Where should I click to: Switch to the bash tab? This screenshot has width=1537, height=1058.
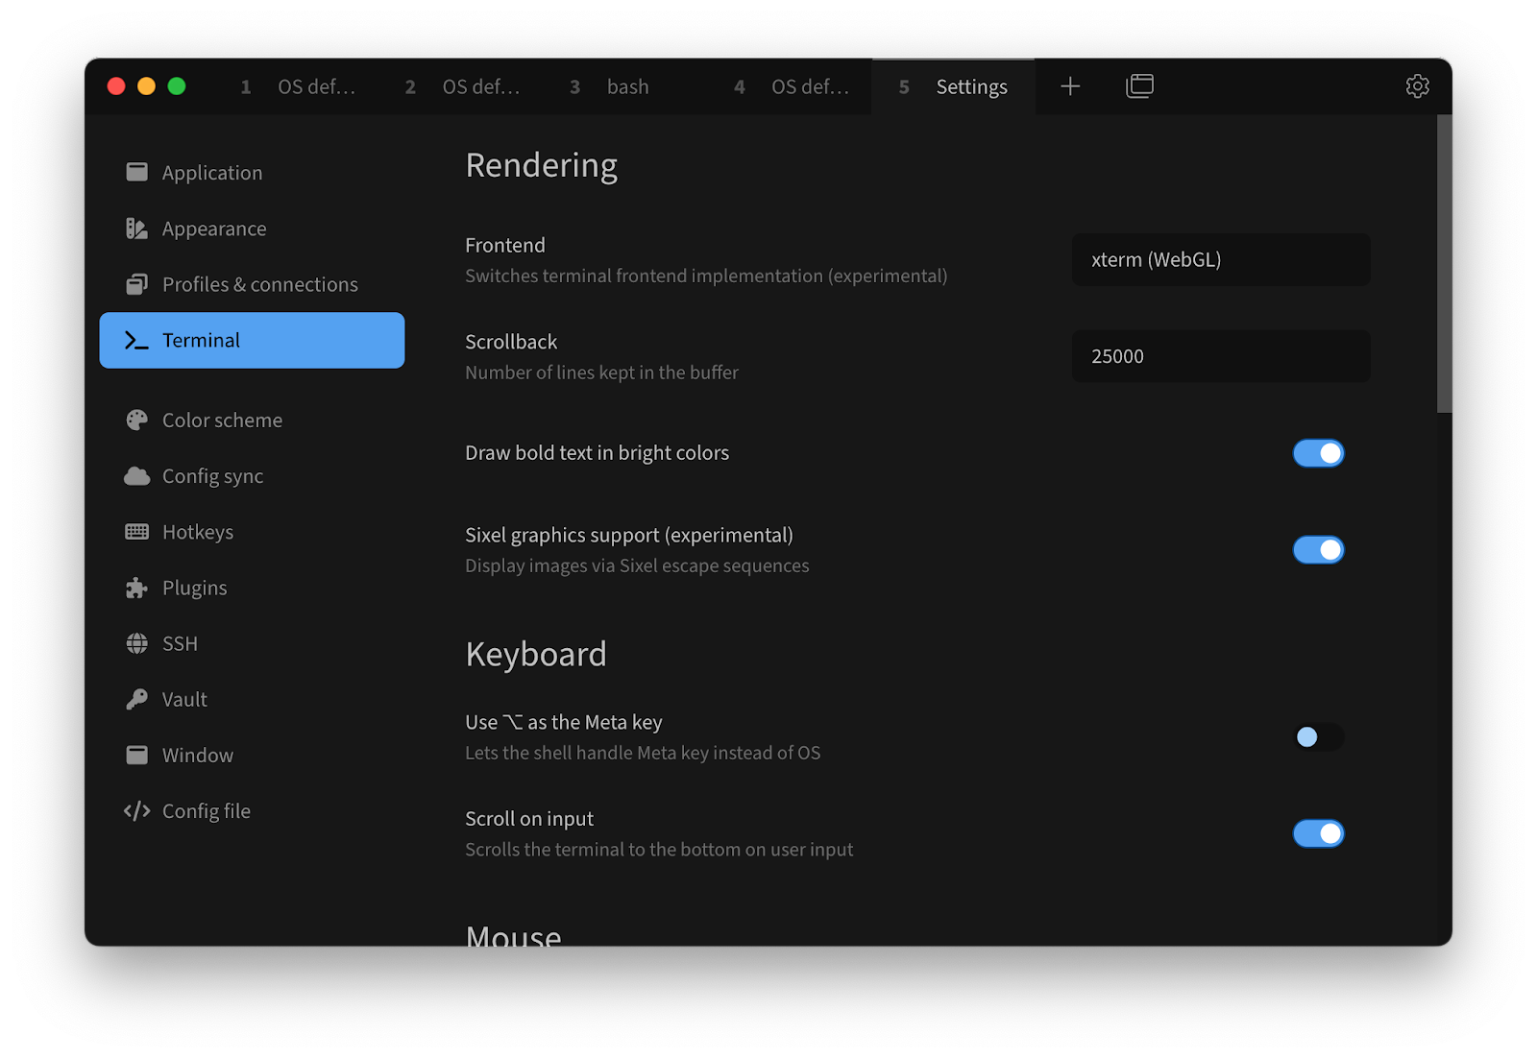pos(626,86)
